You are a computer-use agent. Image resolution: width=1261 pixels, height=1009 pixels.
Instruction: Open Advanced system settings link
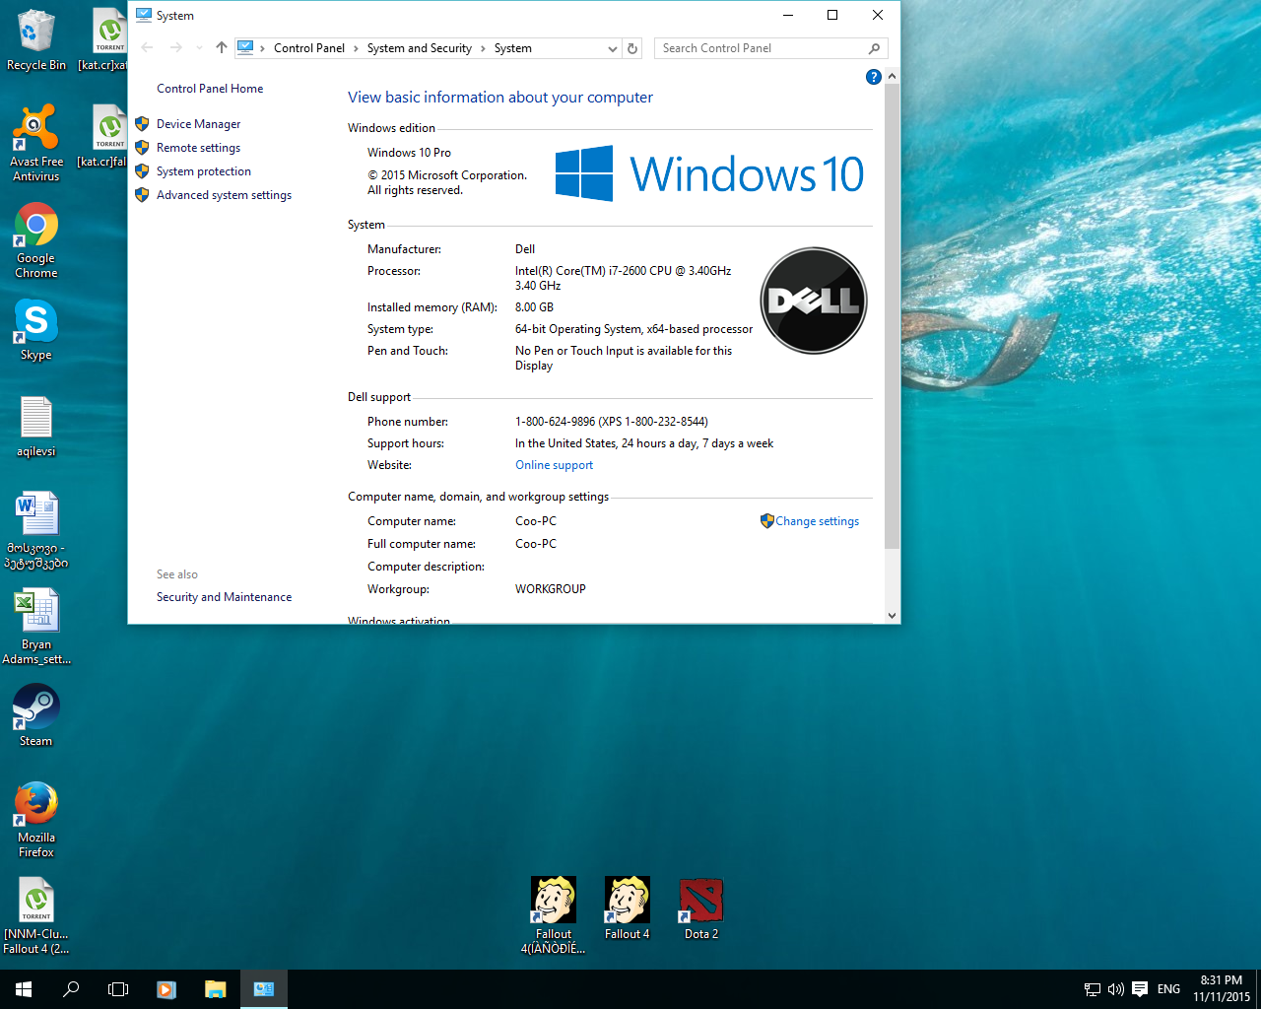click(x=224, y=195)
